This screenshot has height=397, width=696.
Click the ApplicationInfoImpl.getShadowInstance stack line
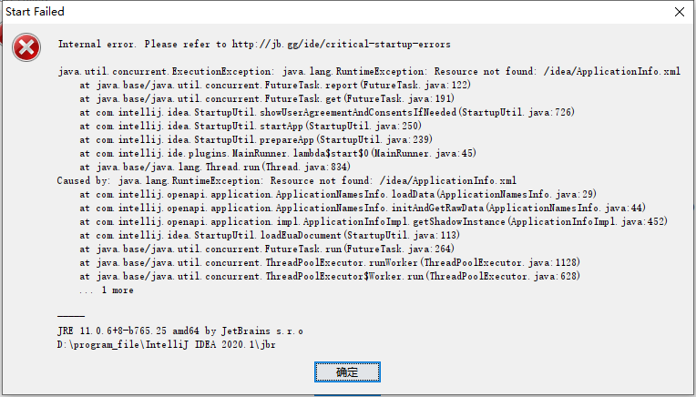click(374, 222)
